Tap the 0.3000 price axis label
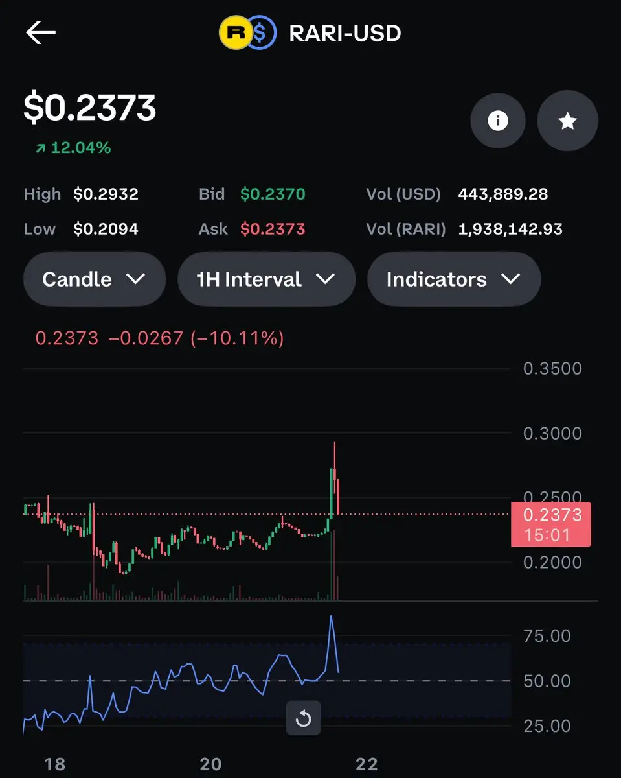 (x=552, y=433)
